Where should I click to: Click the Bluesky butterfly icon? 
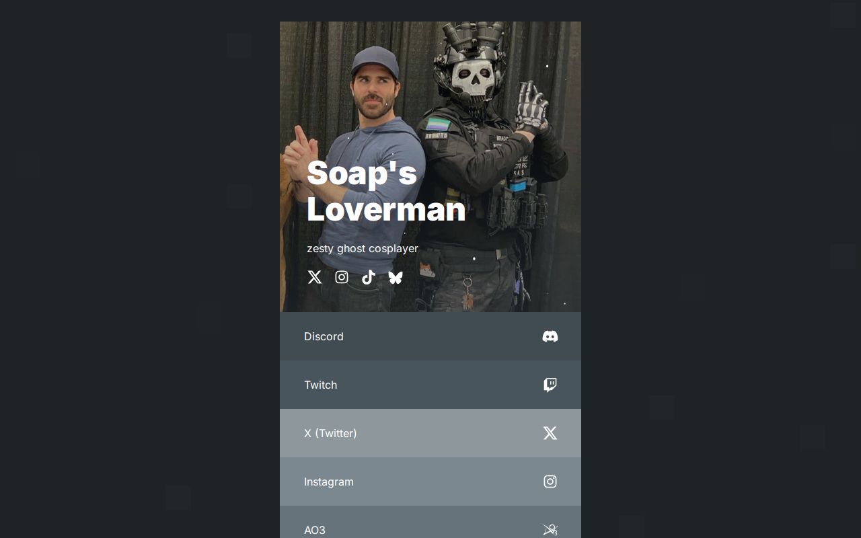click(396, 277)
